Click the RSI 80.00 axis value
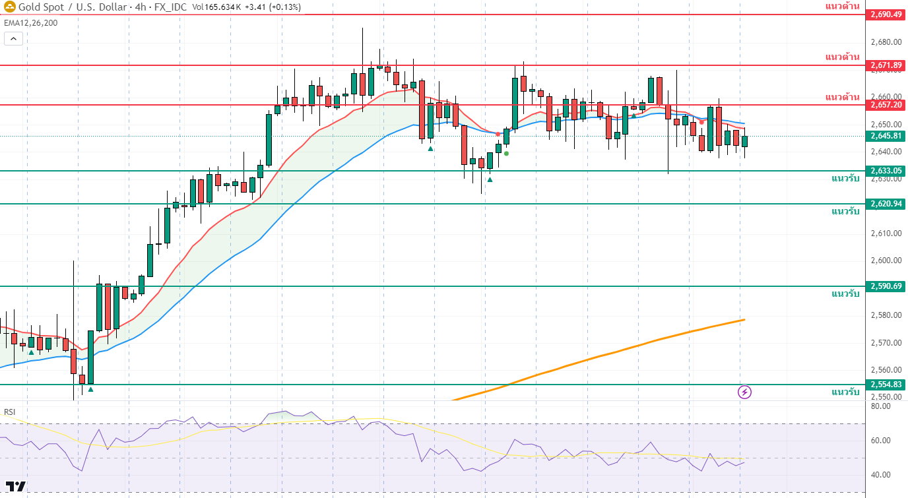 click(880, 406)
